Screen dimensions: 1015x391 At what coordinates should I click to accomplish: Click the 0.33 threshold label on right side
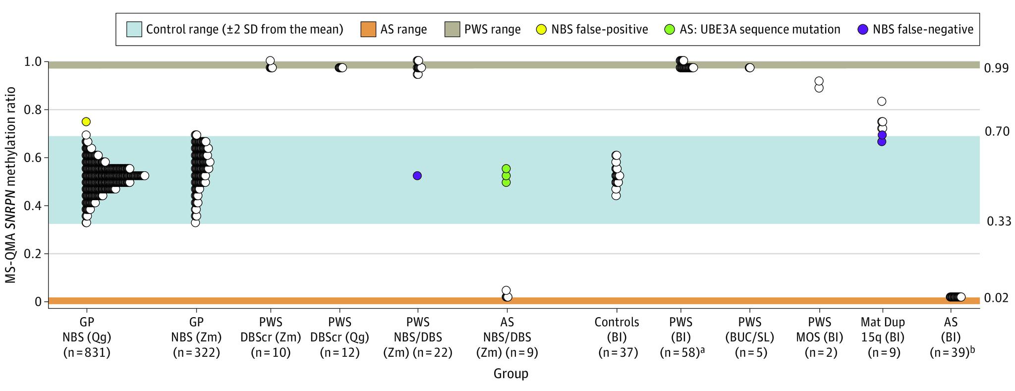999,222
